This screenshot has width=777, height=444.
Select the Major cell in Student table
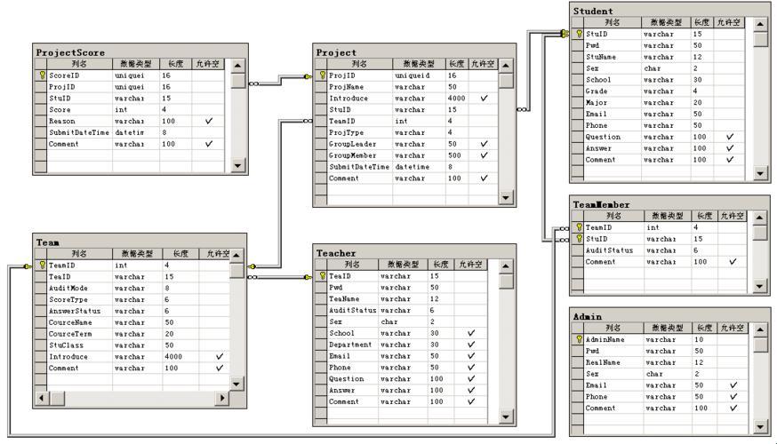click(x=613, y=102)
